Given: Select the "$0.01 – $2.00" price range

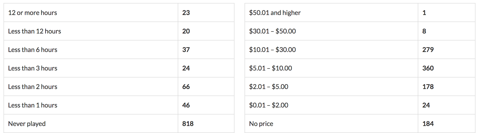Looking at the screenshot, I should (269, 105).
